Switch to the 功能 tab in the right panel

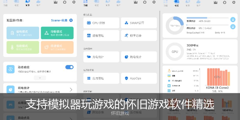[166, 3]
